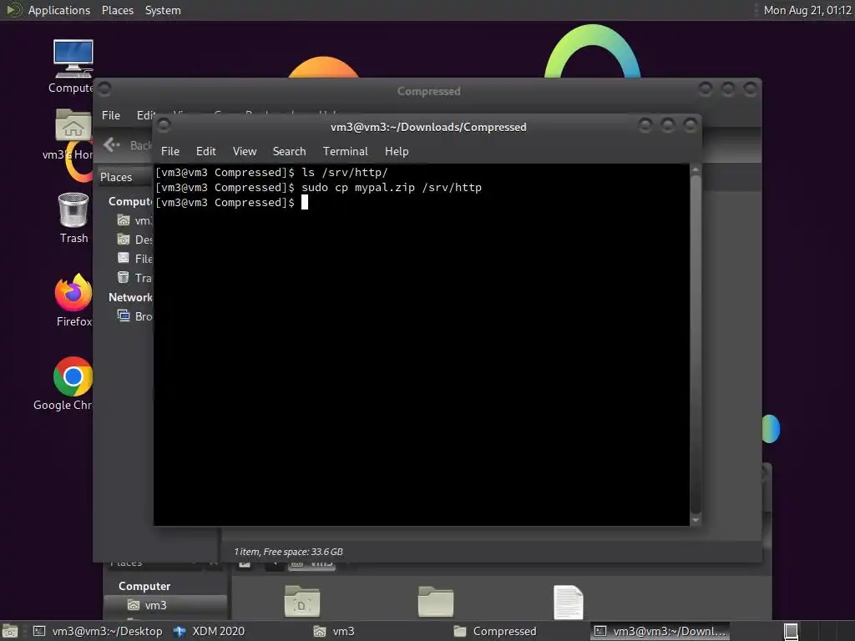Click the show desktop icon in taskbar
The width and height of the screenshot is (855, 641).
pos(10,631)
